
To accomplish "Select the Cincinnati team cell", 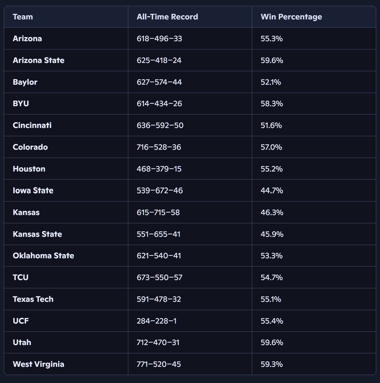I will 32,125.
